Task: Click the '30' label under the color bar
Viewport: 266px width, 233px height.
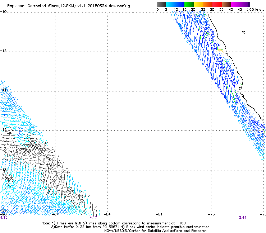Action: pos(212,10)
